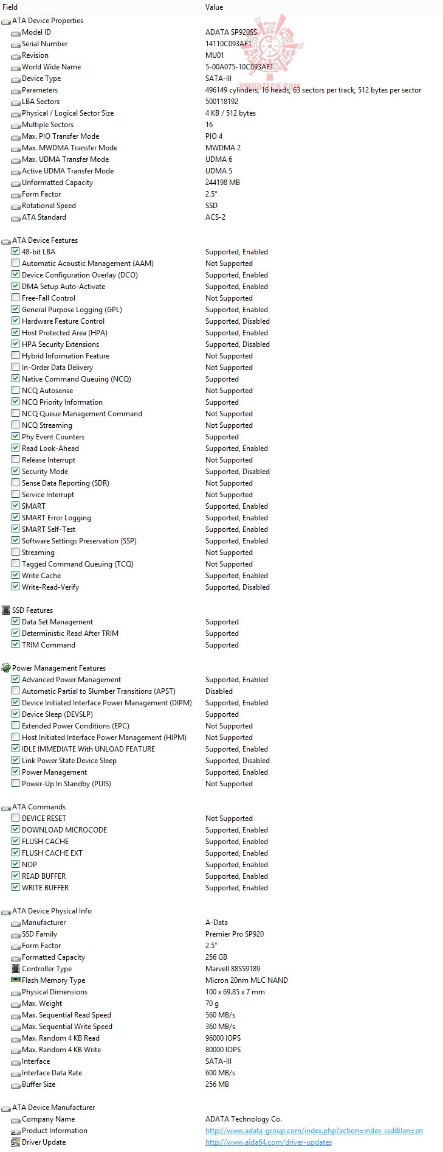Select the ATA Commands heading
Image resolution: width=443 pixels, height=1152 pixels.
(x=39, y=807)
